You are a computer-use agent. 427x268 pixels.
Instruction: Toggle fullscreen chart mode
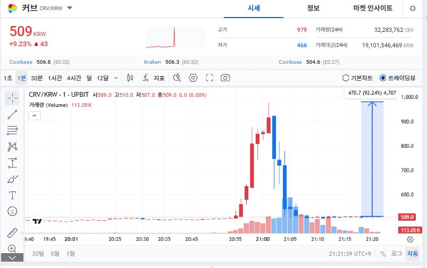pos(210,78)
